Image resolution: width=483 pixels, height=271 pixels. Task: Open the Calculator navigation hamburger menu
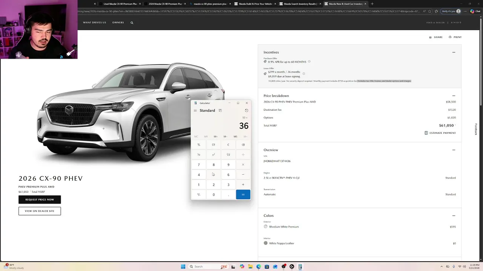[x=195, y=111]
